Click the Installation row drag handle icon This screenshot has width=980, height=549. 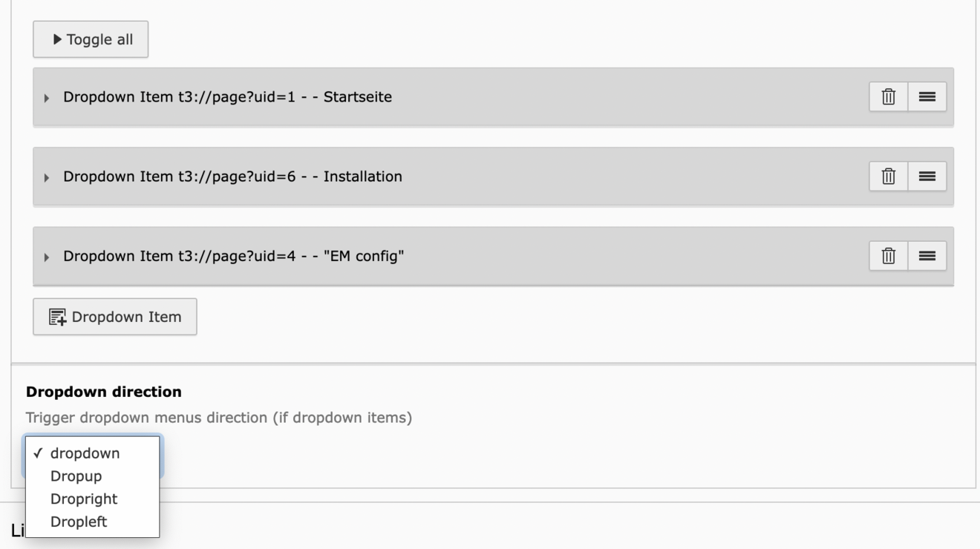(x=927, y=176)
